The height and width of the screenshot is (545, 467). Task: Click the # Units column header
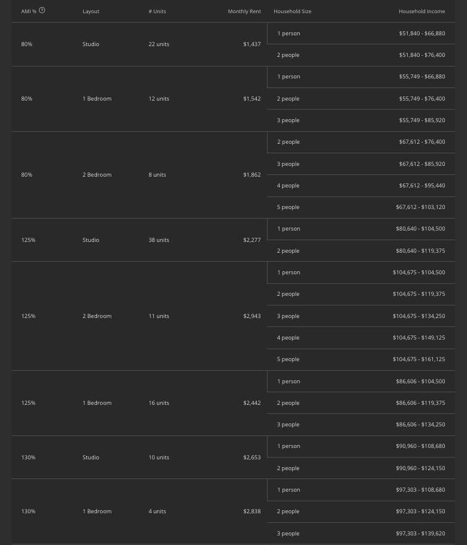tap(157, 11)
